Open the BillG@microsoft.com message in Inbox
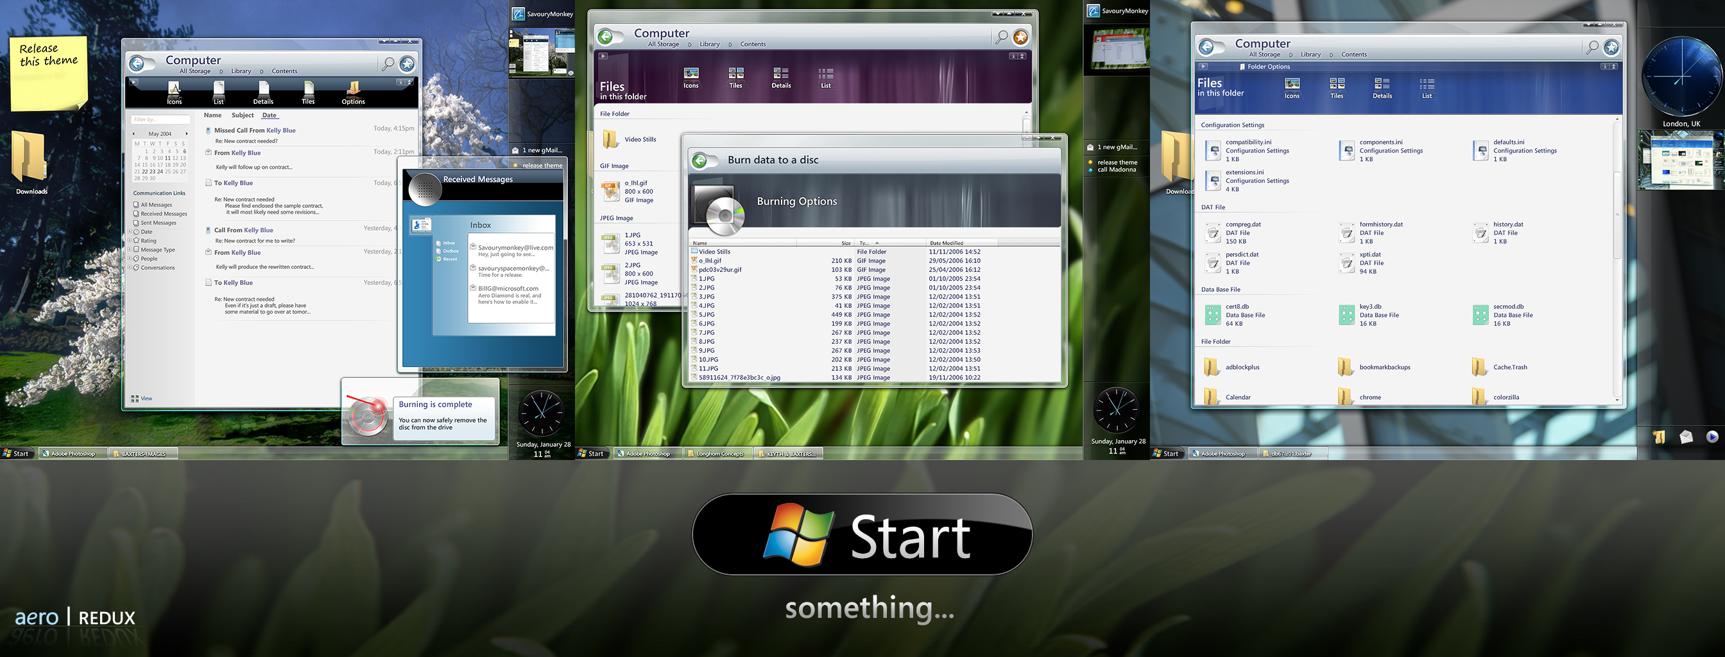1725x657 pixels. 511,294
